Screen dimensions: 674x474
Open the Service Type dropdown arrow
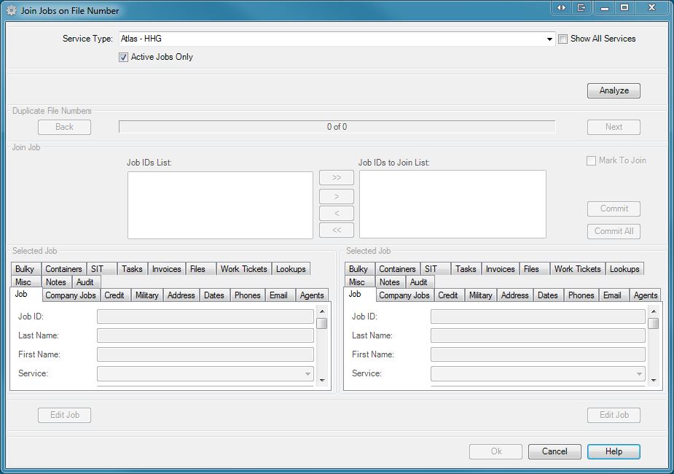point(550,39)
